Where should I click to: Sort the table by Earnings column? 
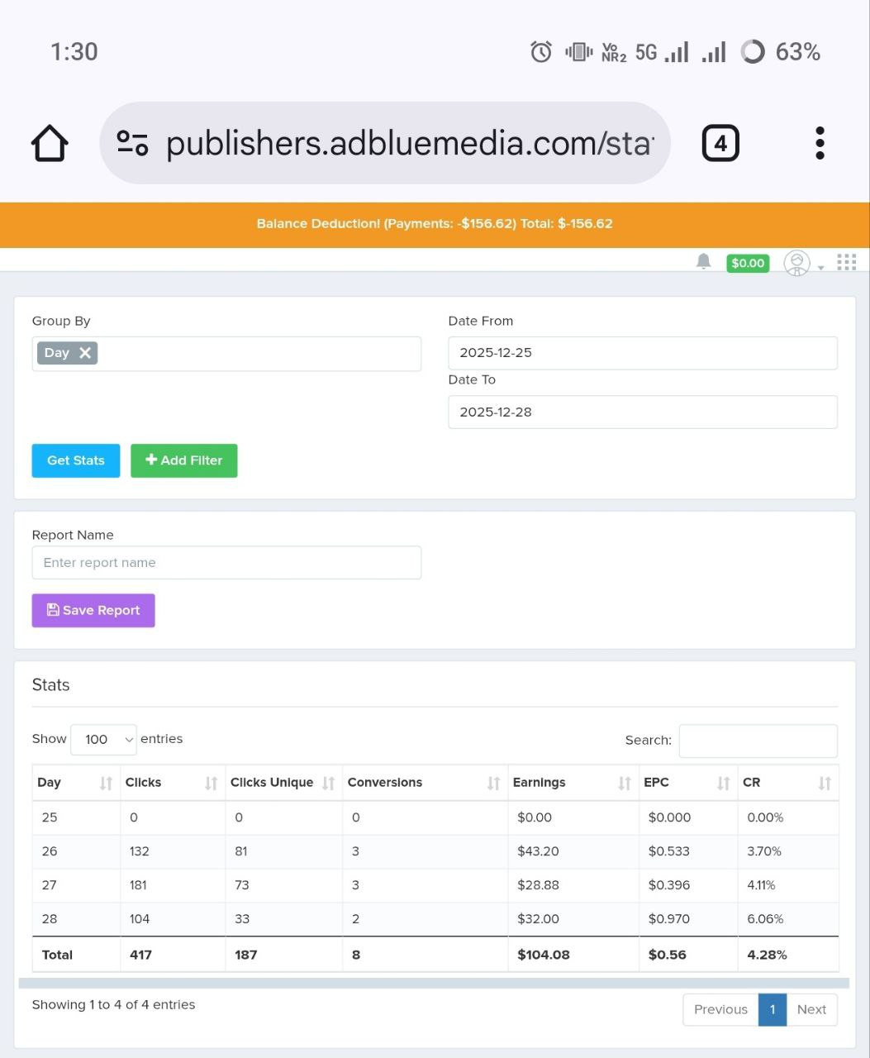tap(572, 783)
